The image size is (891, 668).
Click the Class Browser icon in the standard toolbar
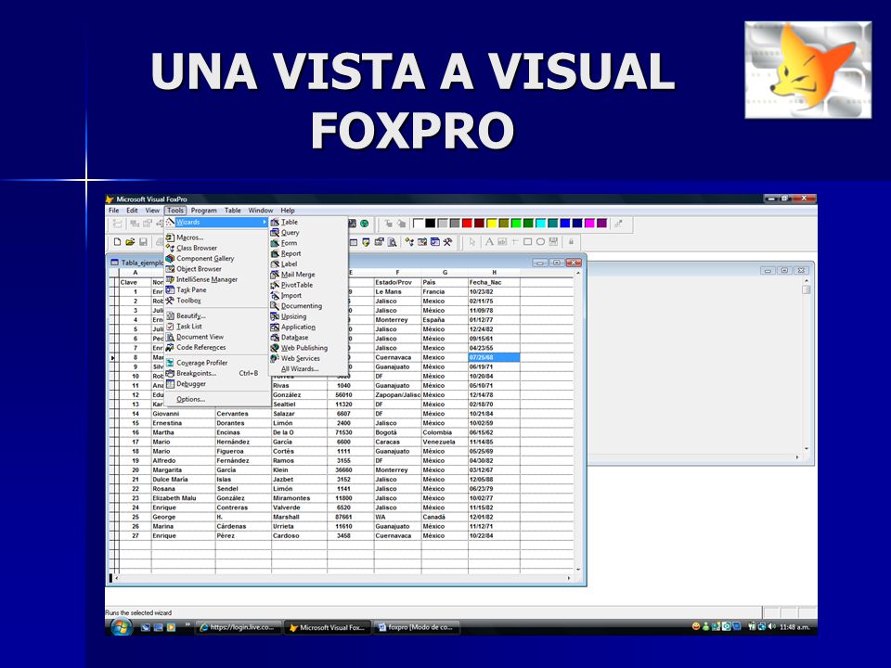coord(409,242)
